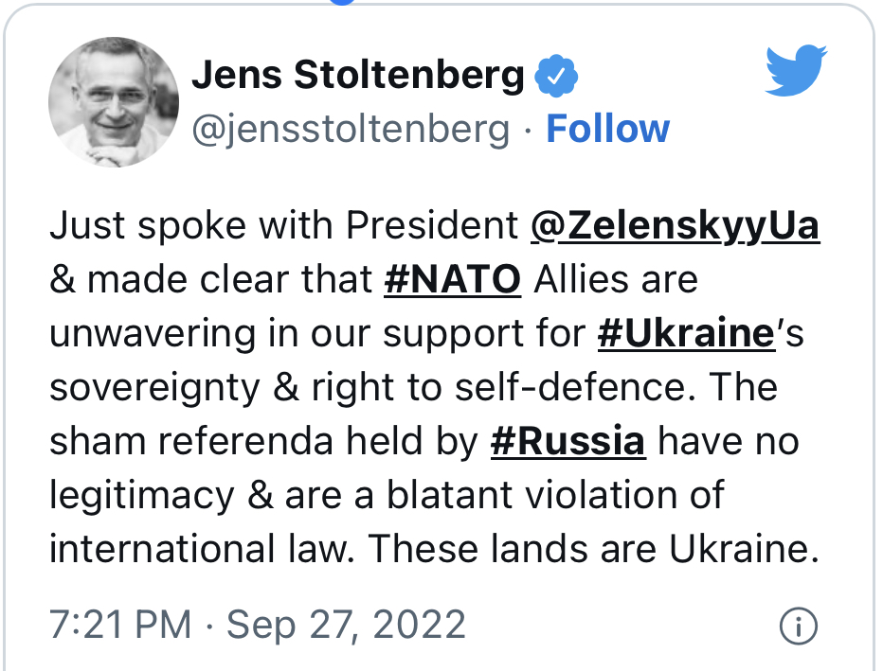883x671 pixels.
Task: Click the sentence 'These lands are Ukraine.'
Action: [x=593, y=548]
